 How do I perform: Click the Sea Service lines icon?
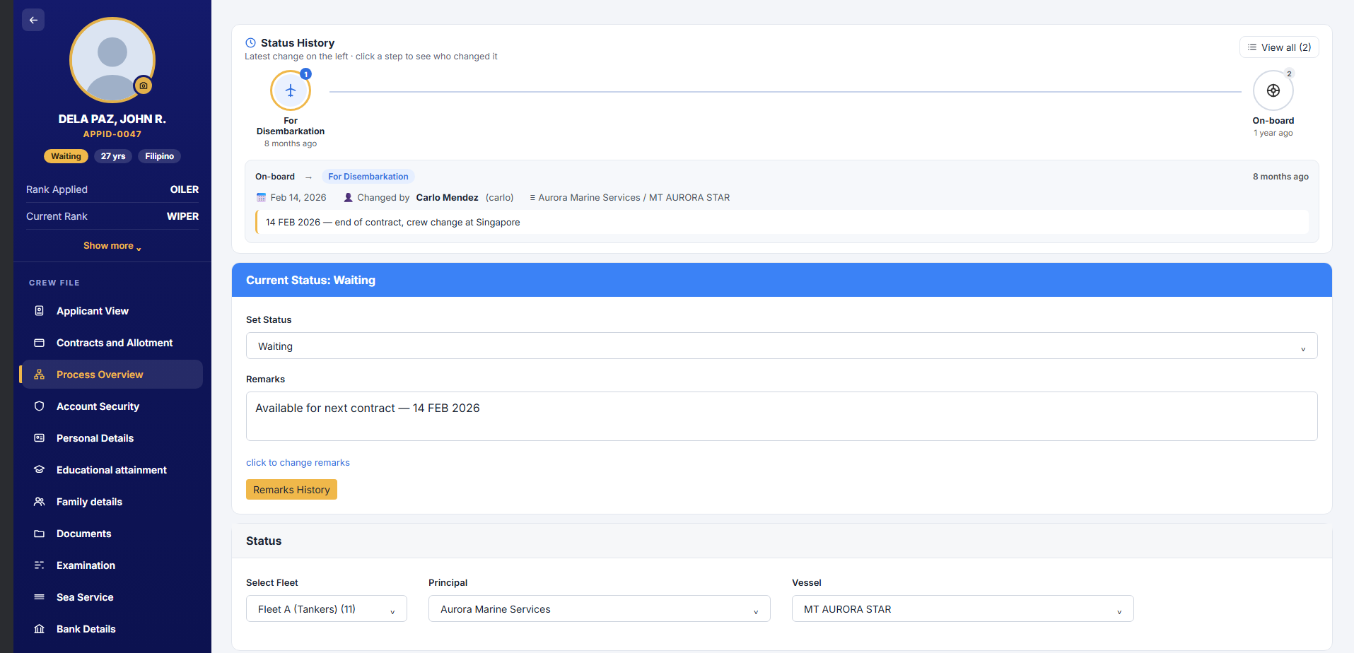[x=40, y=597]
